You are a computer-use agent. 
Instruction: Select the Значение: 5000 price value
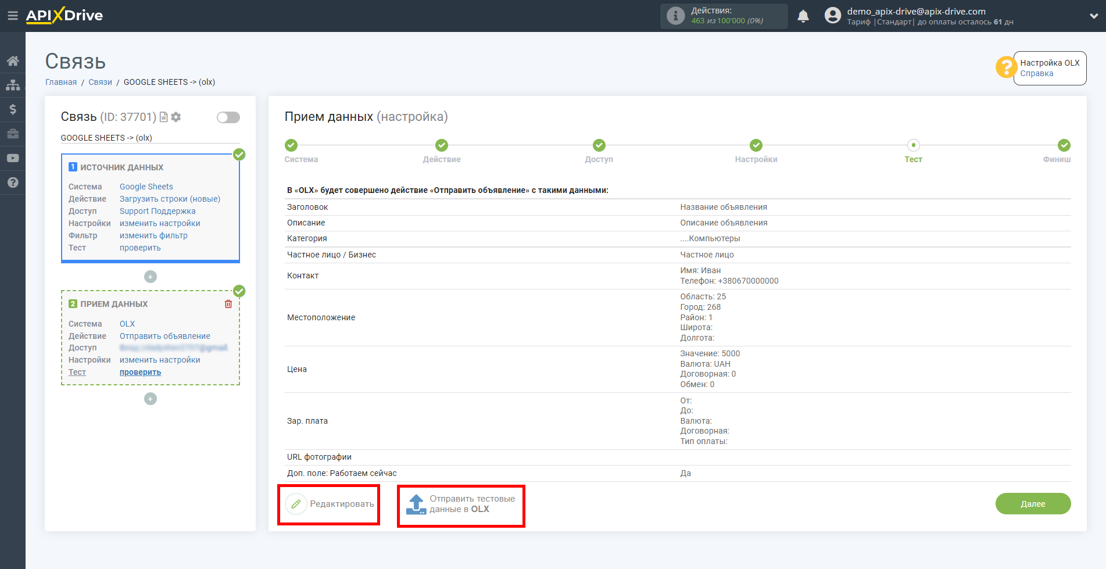tap(710, 353)
